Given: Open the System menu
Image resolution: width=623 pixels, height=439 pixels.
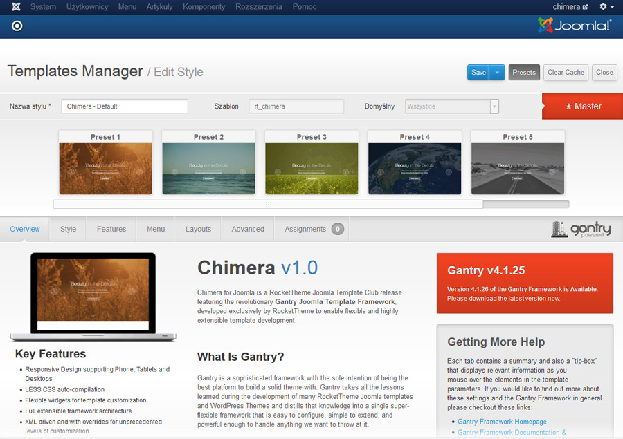Looking at the screenshot, I should tap(43, 7).
